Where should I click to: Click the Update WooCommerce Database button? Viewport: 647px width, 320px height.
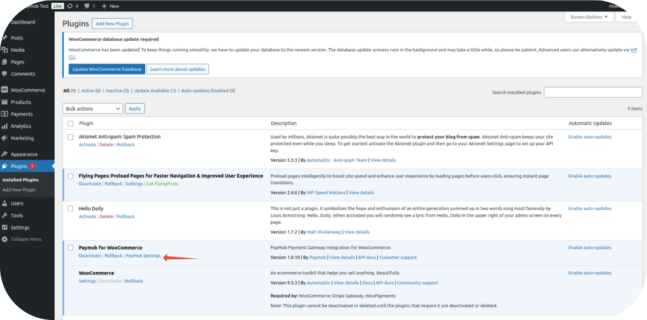click(x=106, y=69)
